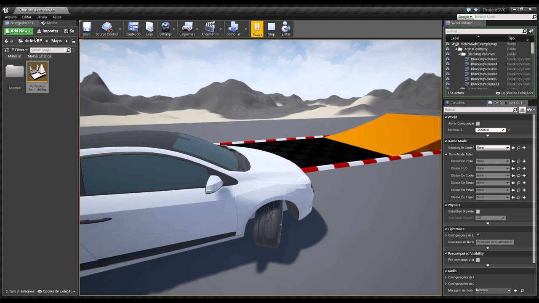
Task: Open the Ajuda menu
Action: 57,17
